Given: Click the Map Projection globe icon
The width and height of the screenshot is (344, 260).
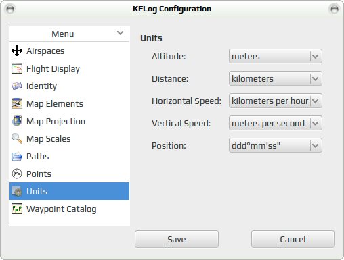Looking at the screenshot, I should pyautogui.click(x=17, y=121).
